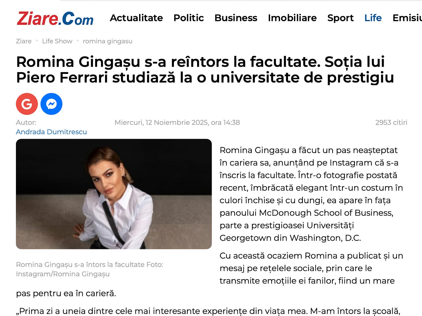Select the highlighted Life menu item
Viewport: 422px width, 316px height.
click(x=373, y=18)
